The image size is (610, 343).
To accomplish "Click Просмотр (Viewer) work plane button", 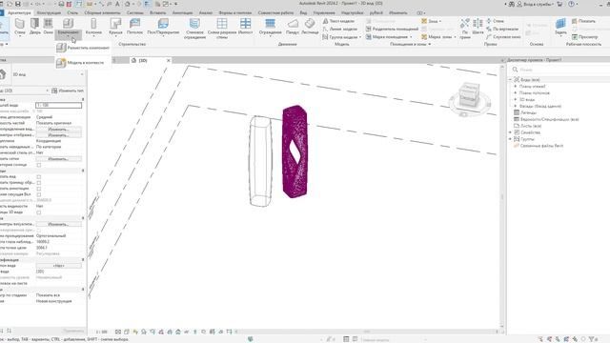I will click(x=584, y=37).
